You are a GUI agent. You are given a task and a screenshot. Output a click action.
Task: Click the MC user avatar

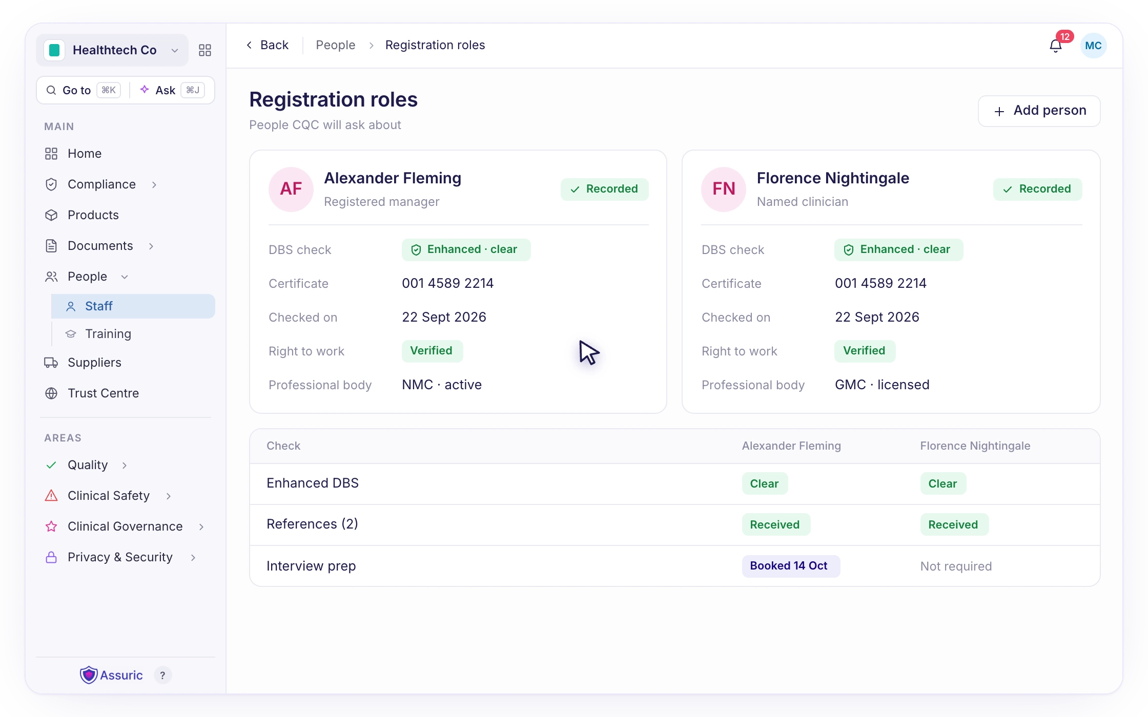pyautogui.click(x=1093, y=46)
